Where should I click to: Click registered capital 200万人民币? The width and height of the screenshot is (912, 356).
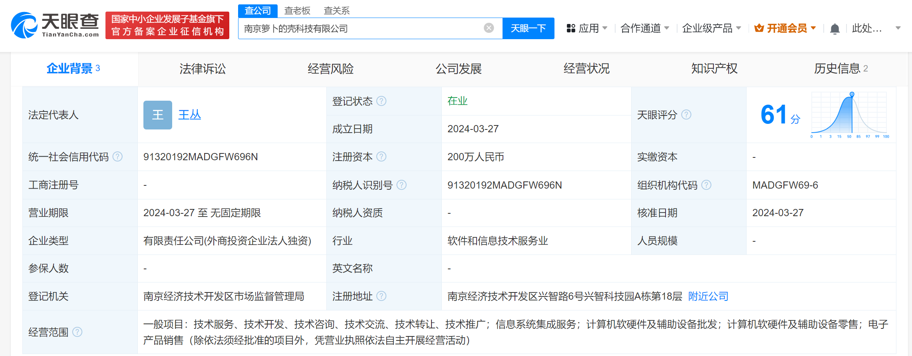click(476, 157)
